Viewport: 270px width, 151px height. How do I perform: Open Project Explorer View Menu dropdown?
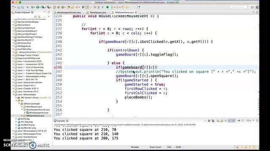[49, 17]
